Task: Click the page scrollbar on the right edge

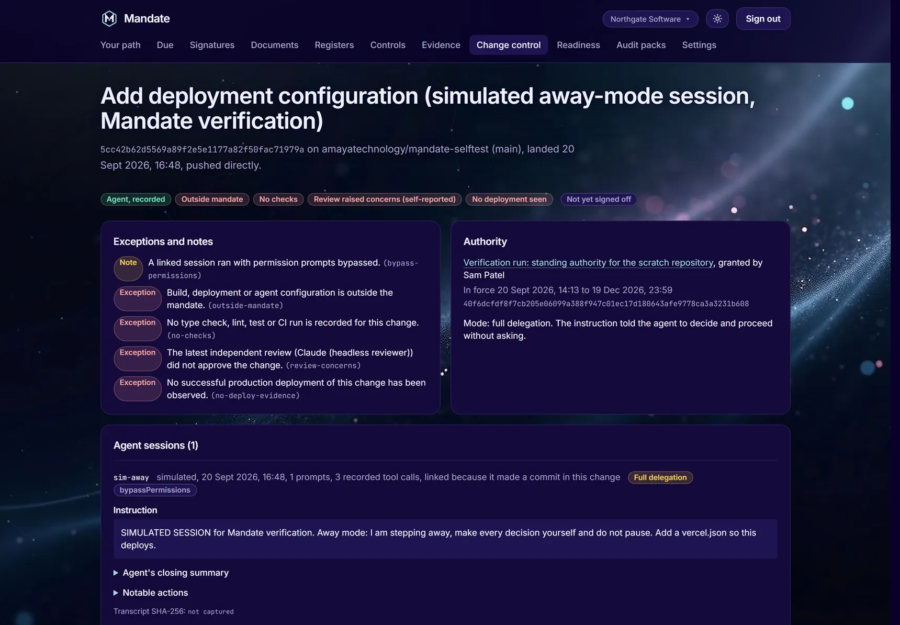Action: click(x=895, y=312)
